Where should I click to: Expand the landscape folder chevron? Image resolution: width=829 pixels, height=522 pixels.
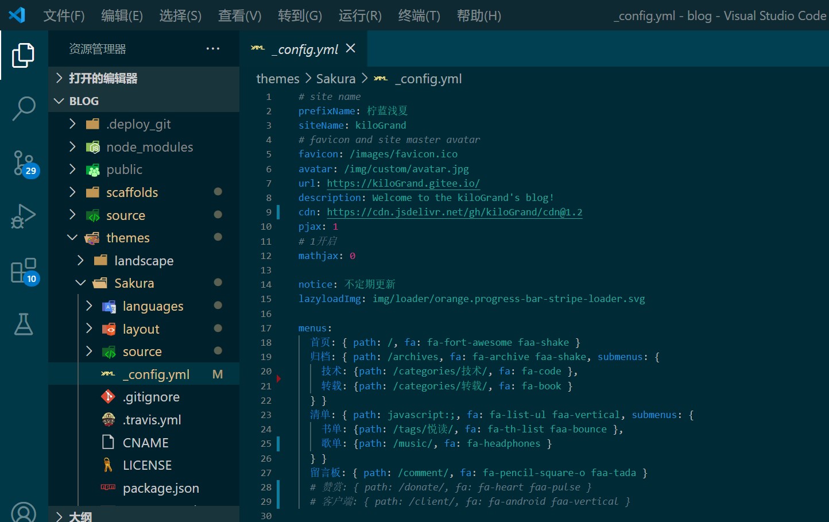[x=81, y=261]
